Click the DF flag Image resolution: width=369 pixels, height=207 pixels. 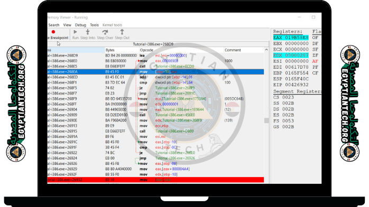point(315,43)
